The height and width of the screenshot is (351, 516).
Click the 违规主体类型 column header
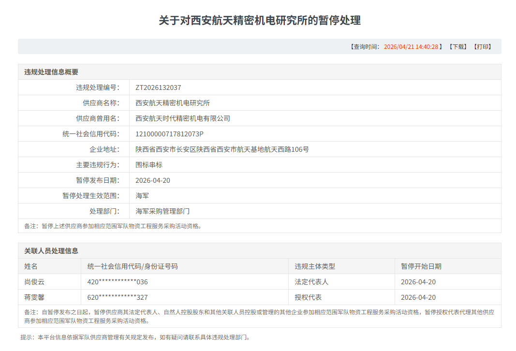coord(315,266)
